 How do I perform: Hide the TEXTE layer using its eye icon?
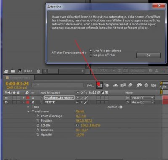pyautogui.click(x=6, y=102)
